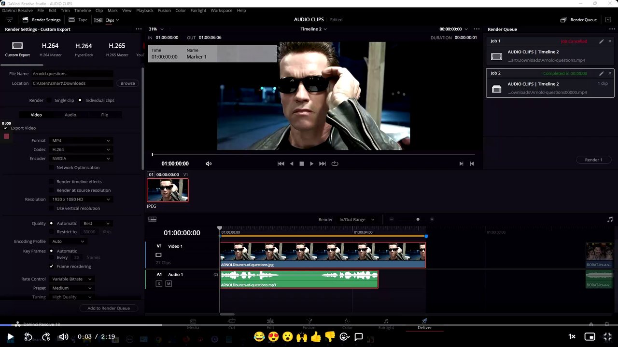
Task: Open Render Settings panel options menu
Action: [x=139, y=29]
